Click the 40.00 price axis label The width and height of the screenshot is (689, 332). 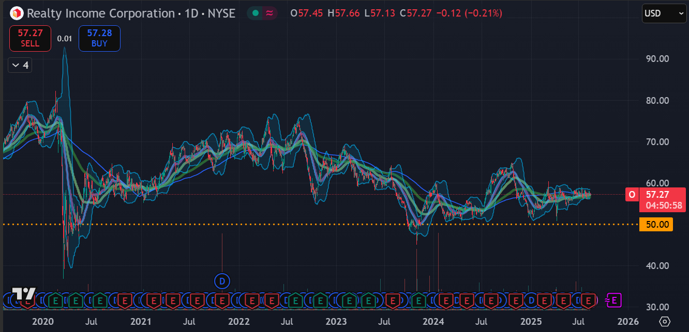pos(657,265)
